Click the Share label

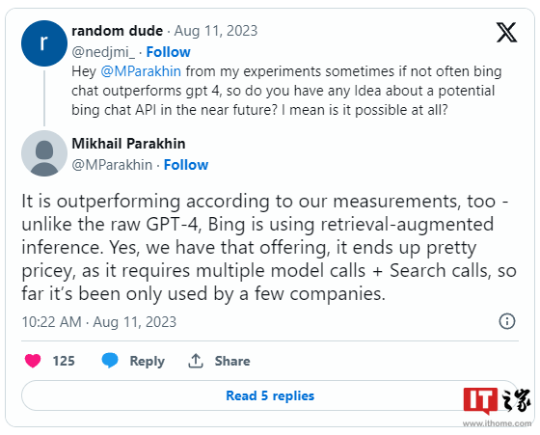coord(232,361)
